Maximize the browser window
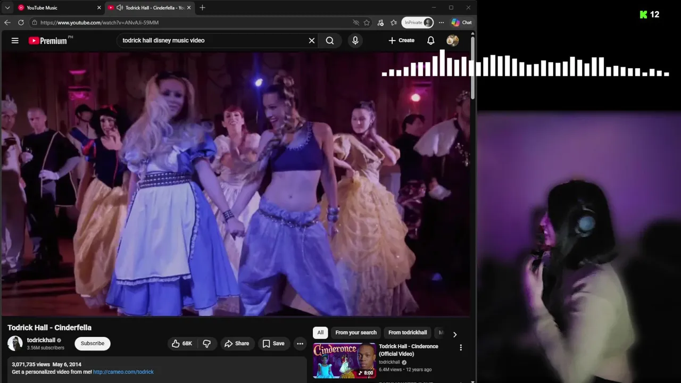 point(451,7)
